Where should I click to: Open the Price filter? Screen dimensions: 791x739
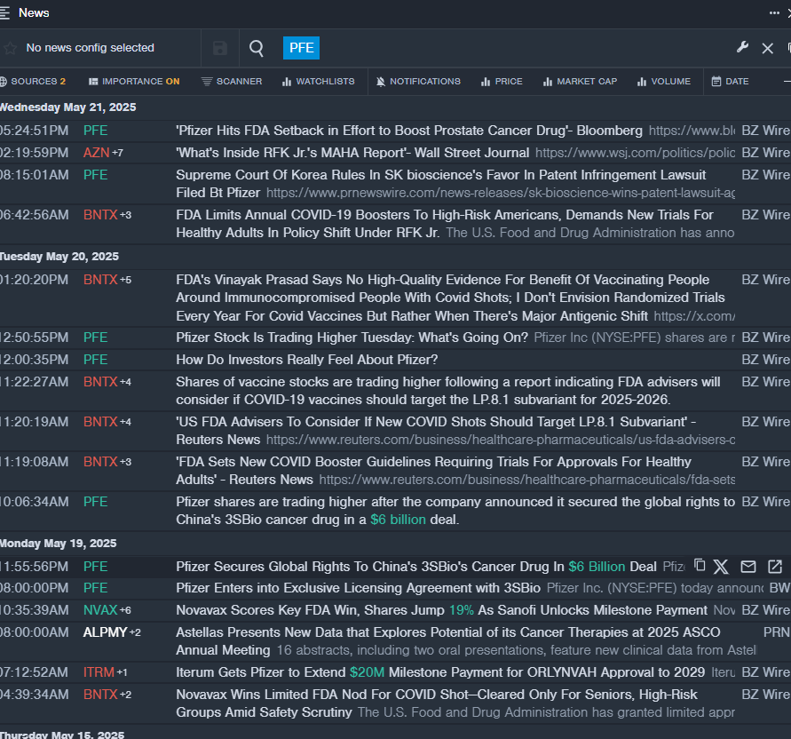click(502, 81)
